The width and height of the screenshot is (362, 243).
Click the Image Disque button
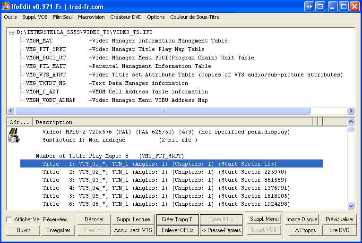click(x=302, y=219)
